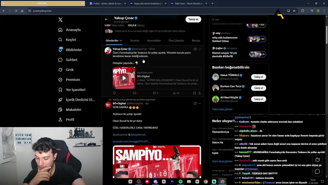Open @yakupcinar mention link

120,135
